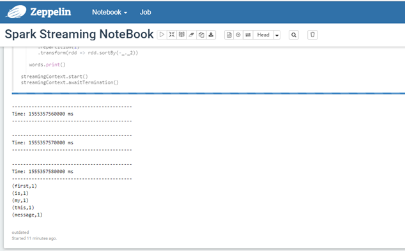405x251 pixels.
Task: Click the .transform(rdd => rdd.sortBy line
Action: (x=88, y=53)
